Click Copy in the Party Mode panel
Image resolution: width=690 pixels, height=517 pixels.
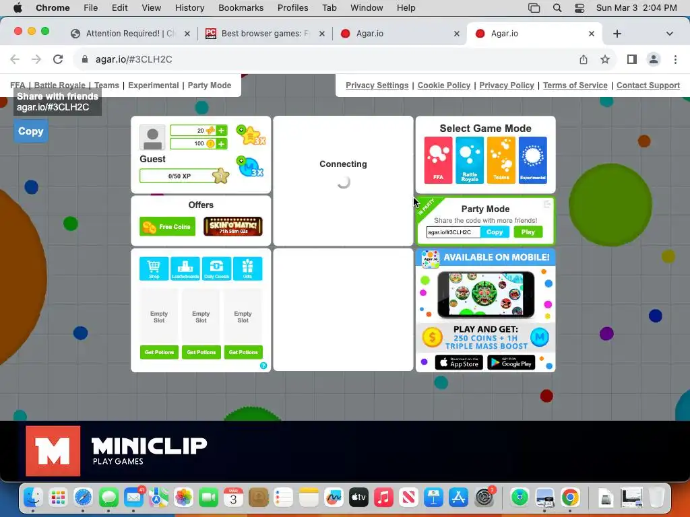point(495,232)
